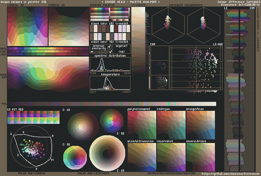Click the temperature cold-warm graph
The height and width of the screenshot is (176, 261).
pyautogui.click(x=110, y=83)
